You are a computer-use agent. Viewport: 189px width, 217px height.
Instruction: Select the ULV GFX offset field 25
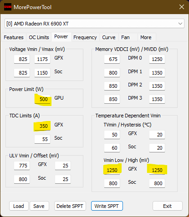tap(63, 166)
